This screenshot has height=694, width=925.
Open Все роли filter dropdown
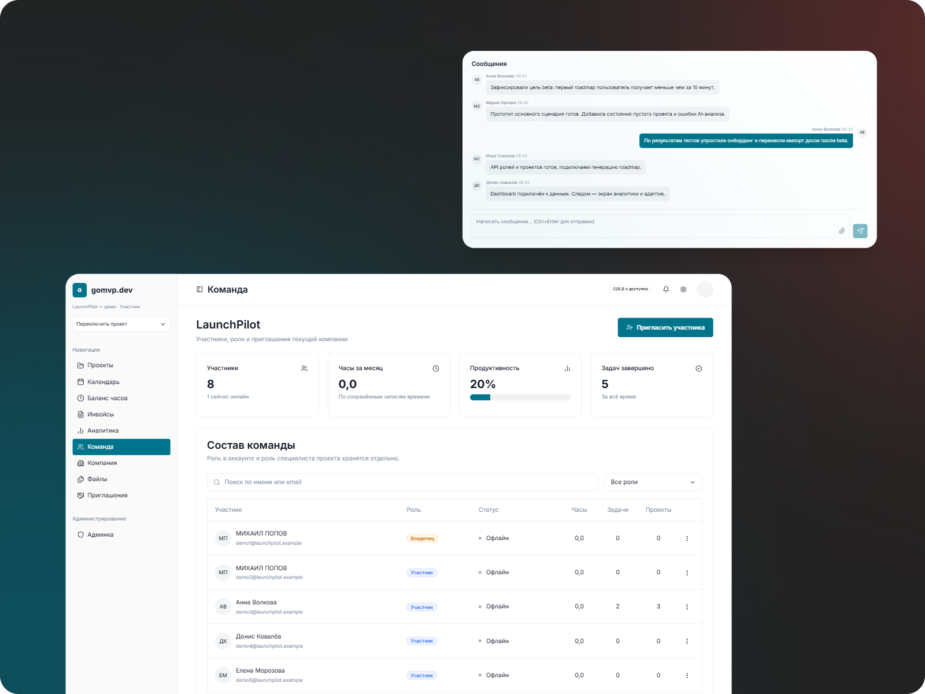pyautogui.click(x=653, y=482)
